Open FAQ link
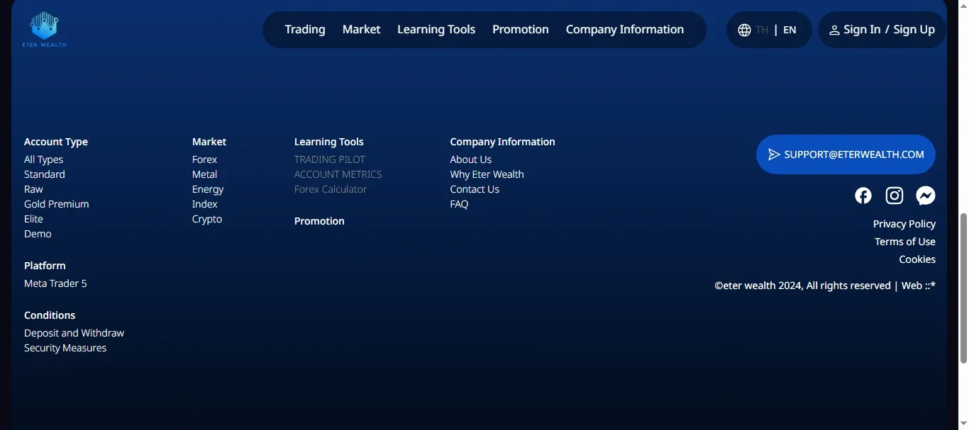969x430 pixels. 459,204
